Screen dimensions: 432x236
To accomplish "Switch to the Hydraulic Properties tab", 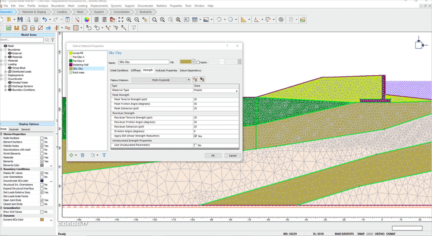I will (166, 70).
